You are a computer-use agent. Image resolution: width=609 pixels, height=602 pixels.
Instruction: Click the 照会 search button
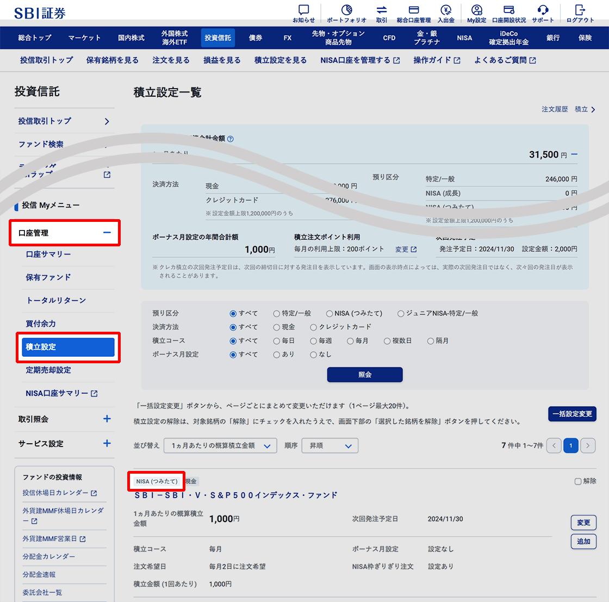click(365, 375)
